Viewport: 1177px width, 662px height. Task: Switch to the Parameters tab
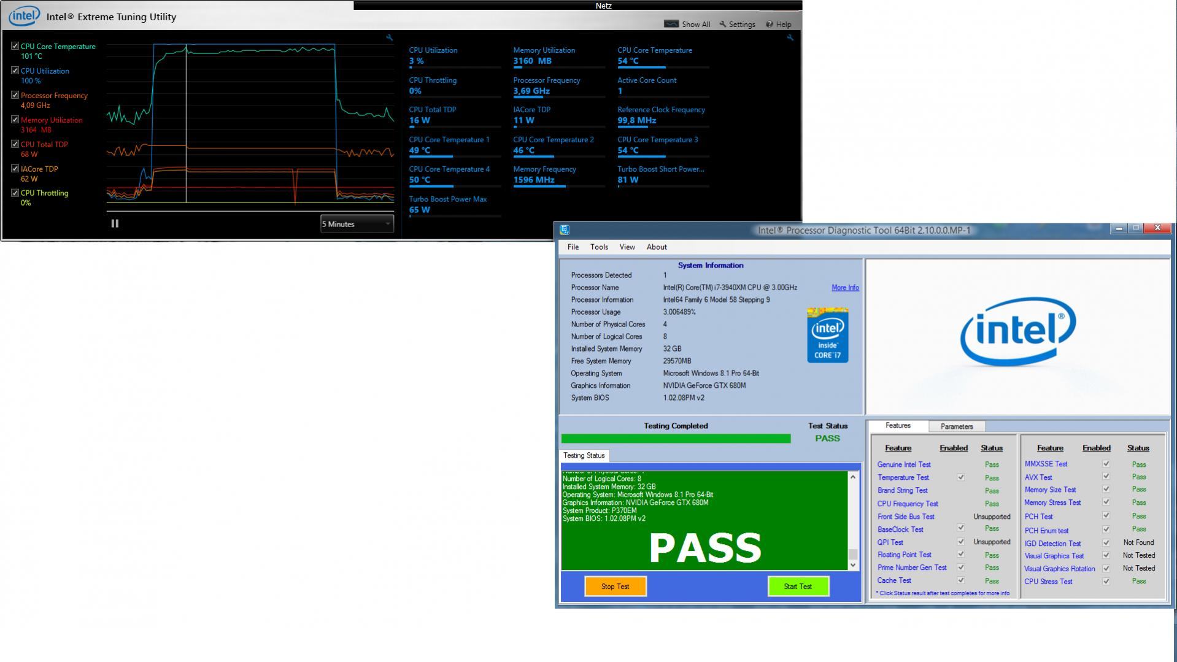[x=956, y=426]
